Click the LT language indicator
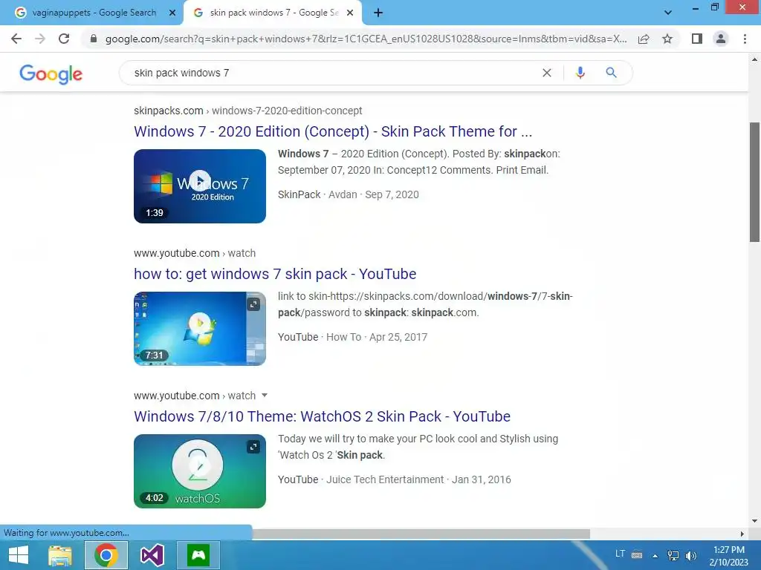This screenshot has height=570, width=761. (x=620, y=554)
